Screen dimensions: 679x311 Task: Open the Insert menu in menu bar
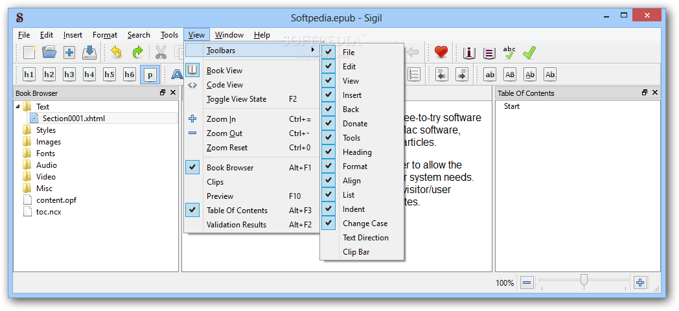(73, 35)
